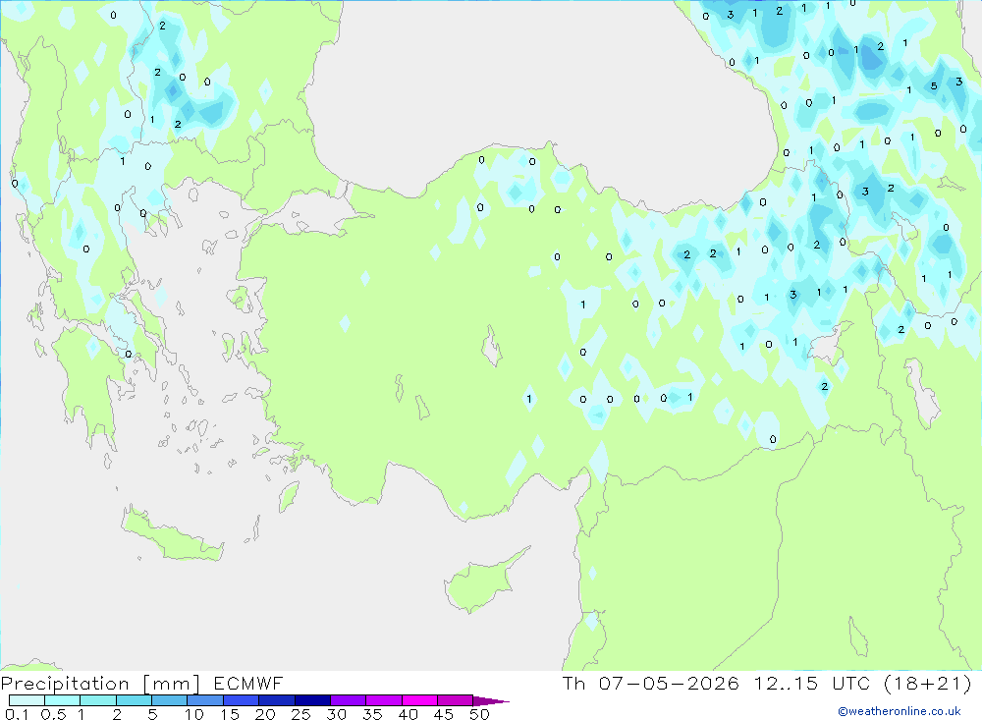Click the '12..15 UTC' time text
This screenshot has width=982, height=720.
[x=812, y=684]
